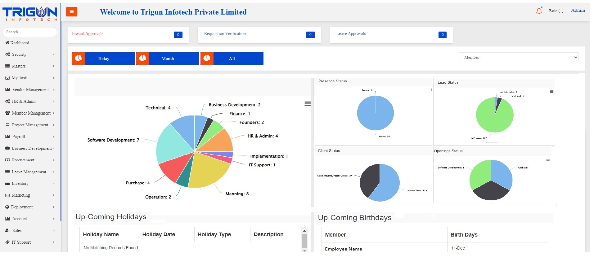Open the Presence Status chart menu icon
The image size is (594, 270).
[x=431, y=90]
